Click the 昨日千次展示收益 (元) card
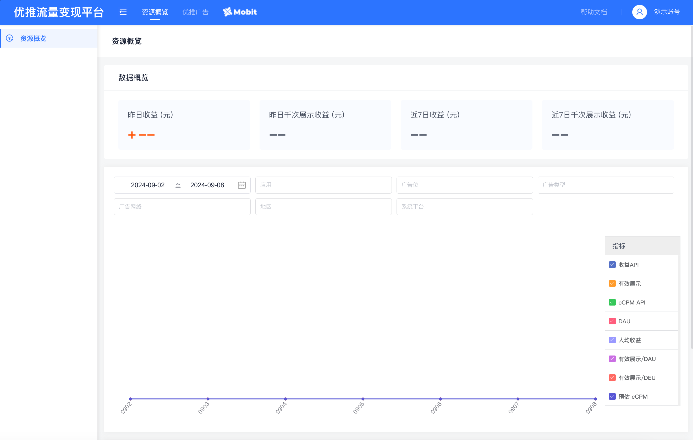Viewport: 693px width, 440px height. point(325,125)
